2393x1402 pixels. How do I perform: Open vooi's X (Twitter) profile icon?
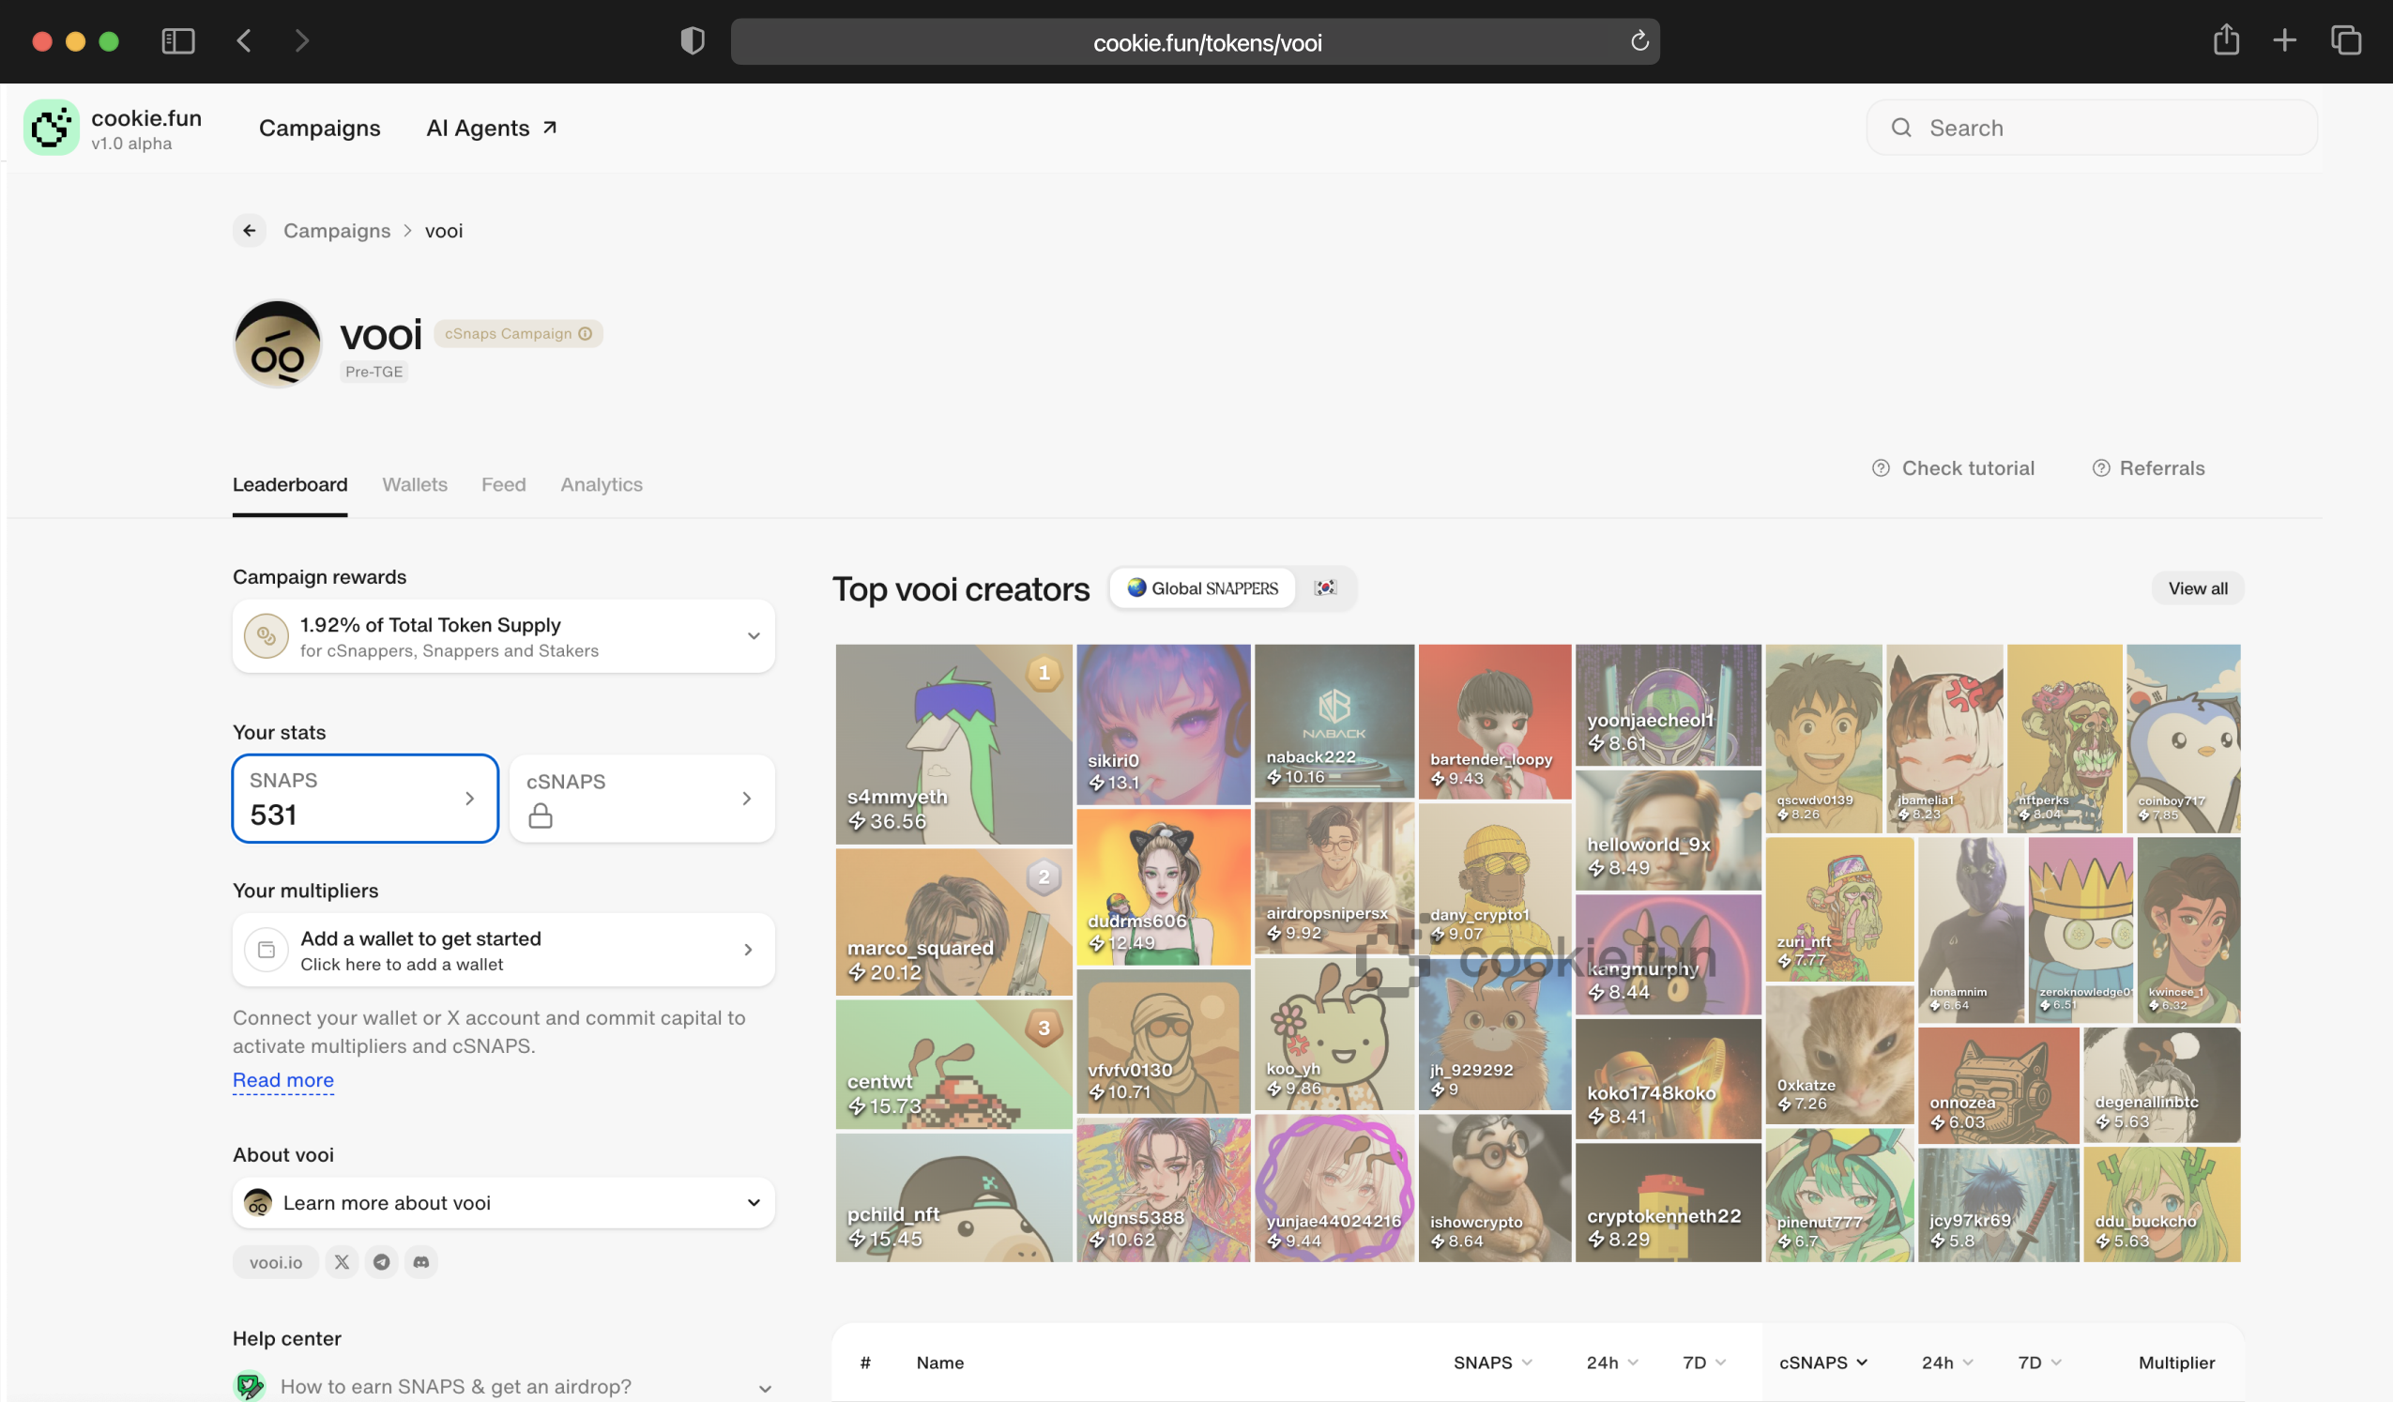coord(342,1262)
